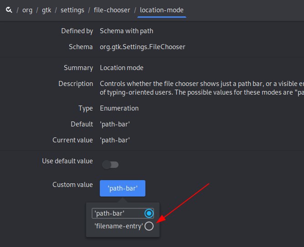Click the 'Custom value' label

(72, 185)
